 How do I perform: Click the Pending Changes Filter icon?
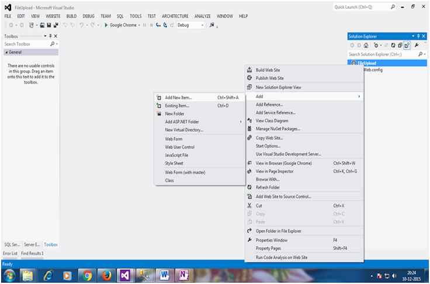pos(376,45)
